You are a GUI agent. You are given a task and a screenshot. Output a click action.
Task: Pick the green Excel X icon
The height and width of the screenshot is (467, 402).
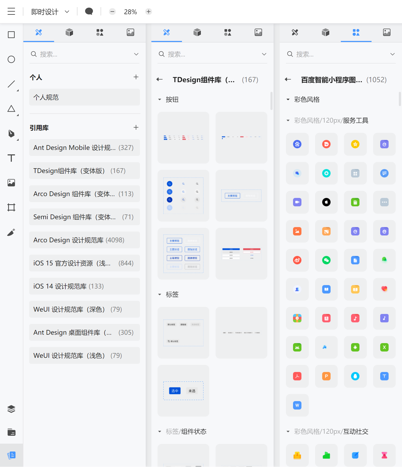384,347
